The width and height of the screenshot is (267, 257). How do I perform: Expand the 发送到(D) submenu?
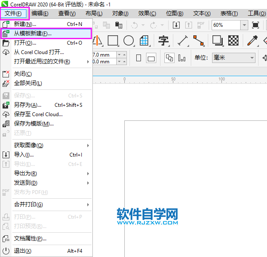[x=46, y=183]
